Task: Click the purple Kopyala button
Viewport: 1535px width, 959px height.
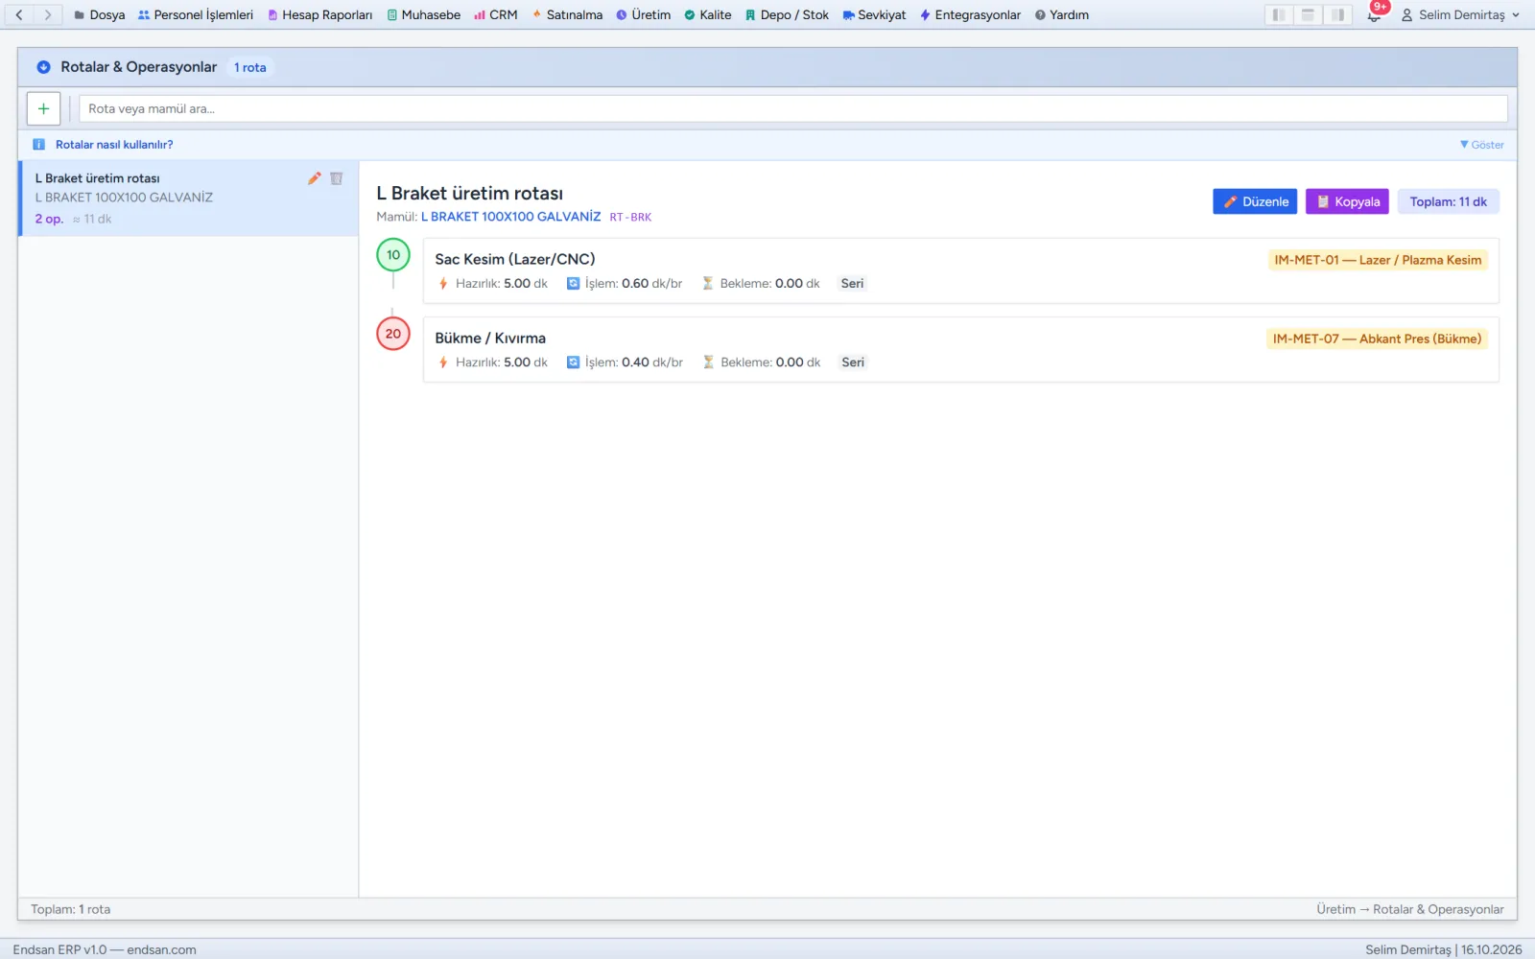Action: pos(1348,201)
